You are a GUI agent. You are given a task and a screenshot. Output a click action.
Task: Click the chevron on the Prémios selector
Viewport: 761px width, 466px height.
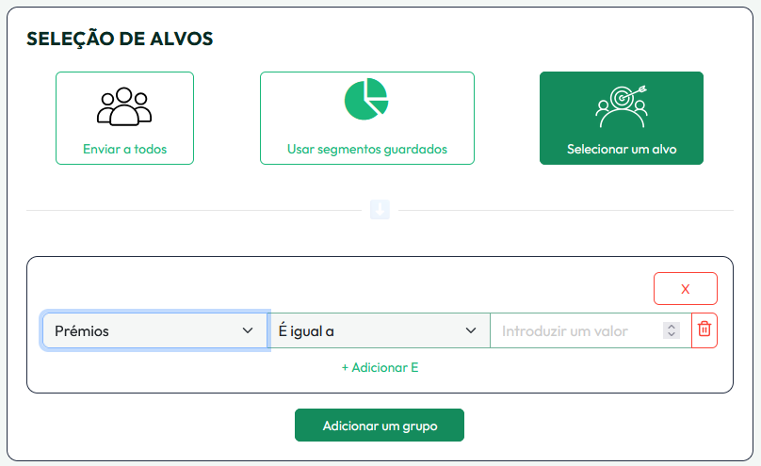coord(249,330)
